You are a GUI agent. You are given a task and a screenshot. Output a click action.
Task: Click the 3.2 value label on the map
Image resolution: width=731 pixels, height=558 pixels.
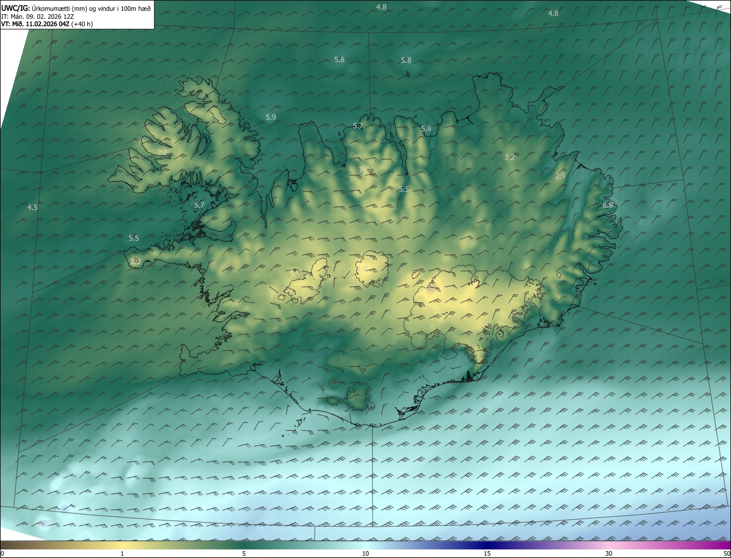point(510,157)
